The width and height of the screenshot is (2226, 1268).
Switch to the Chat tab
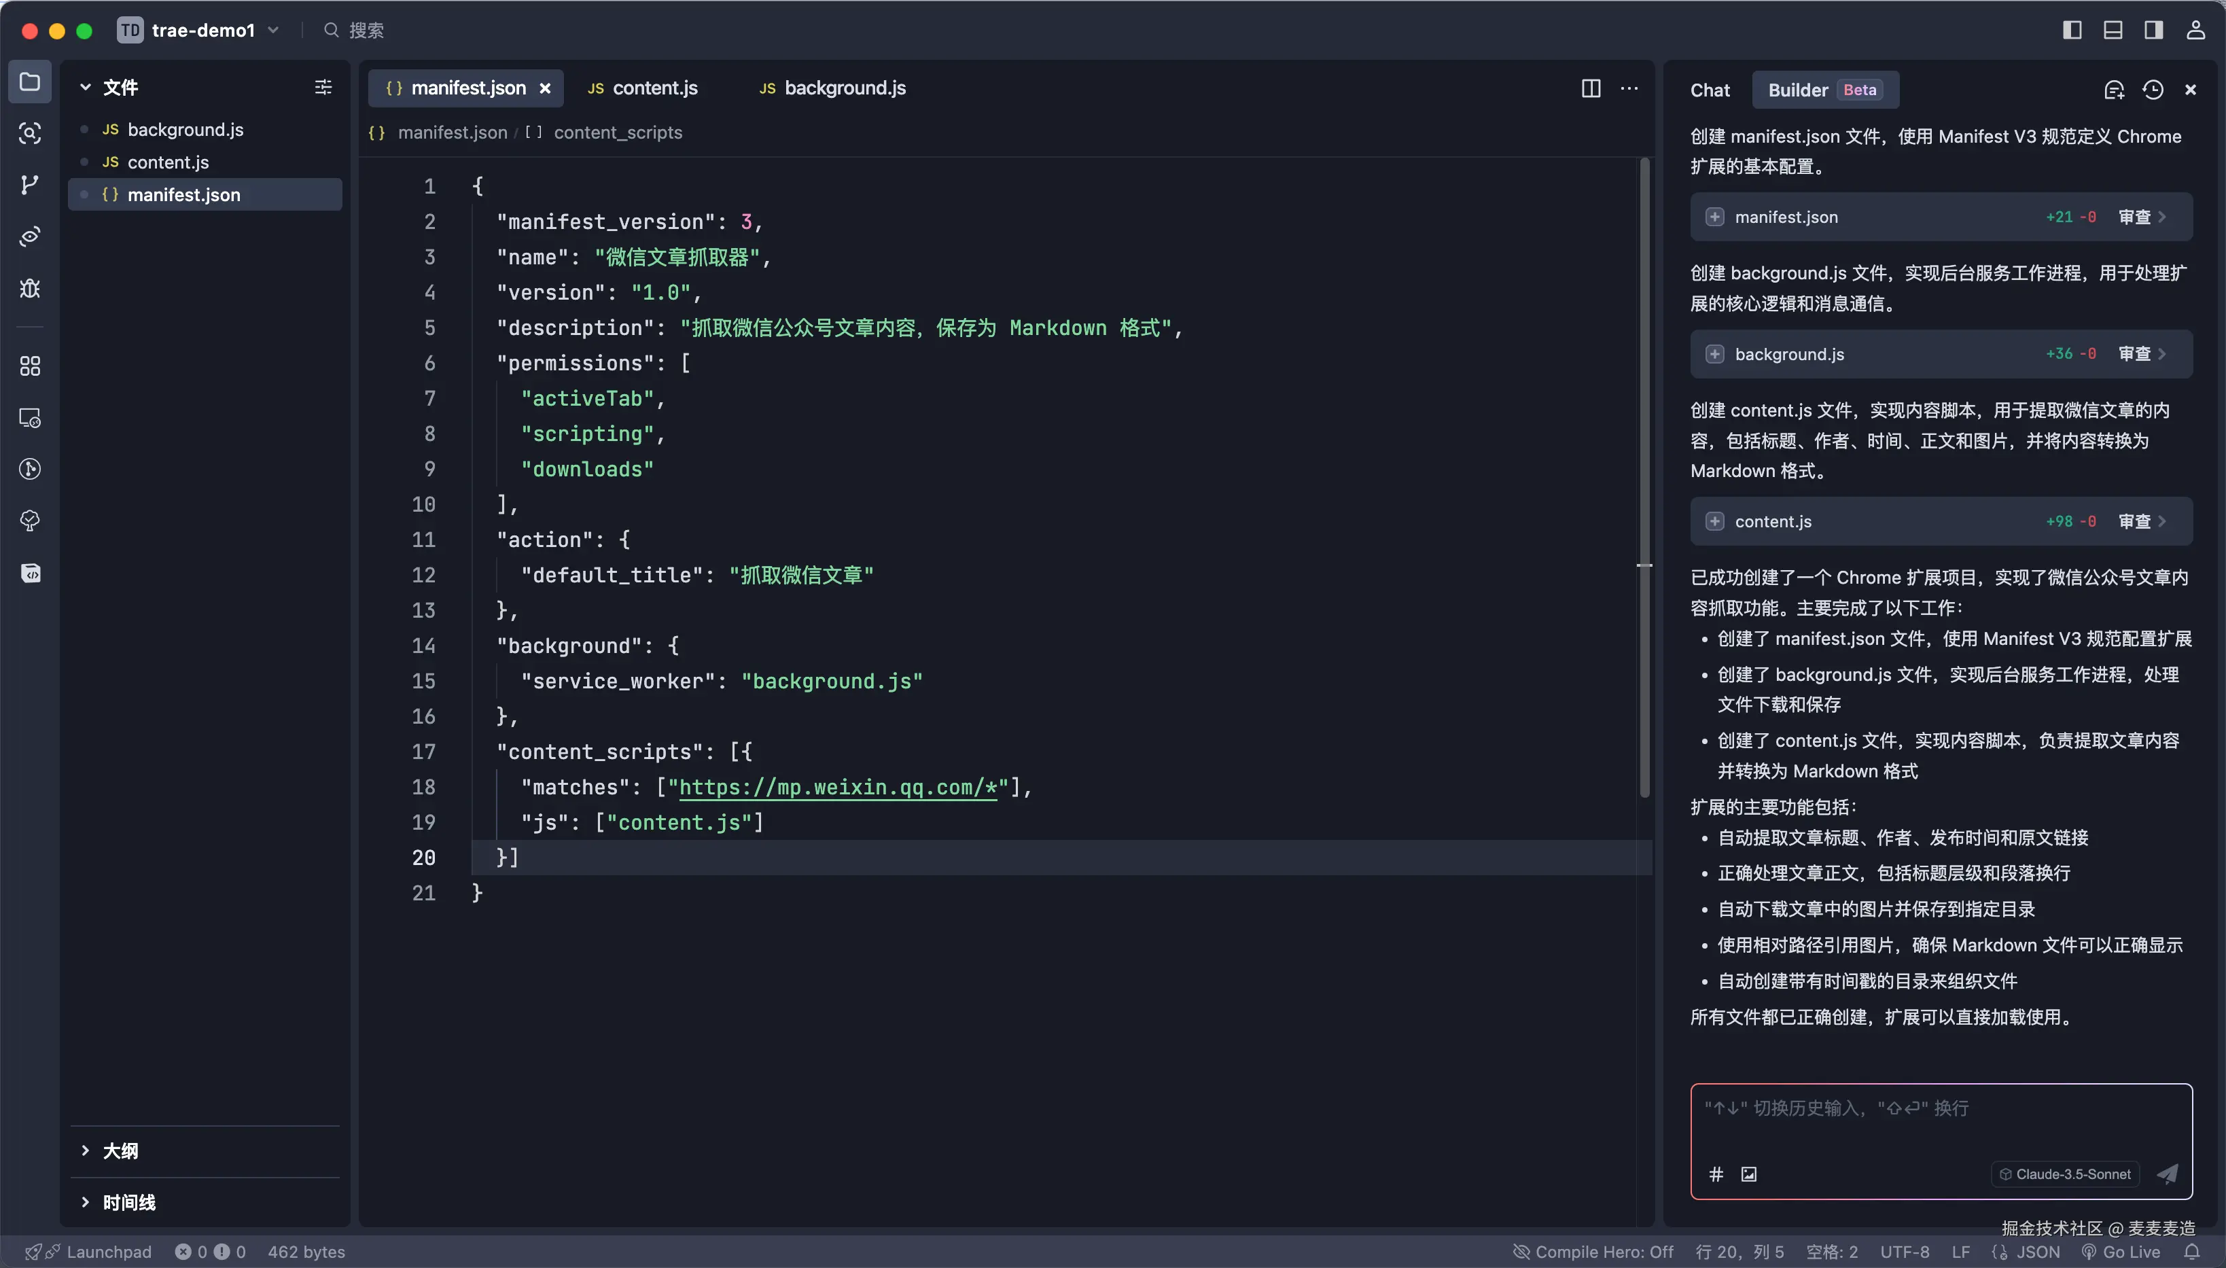pyautogui.click(x=1710, y=90)
